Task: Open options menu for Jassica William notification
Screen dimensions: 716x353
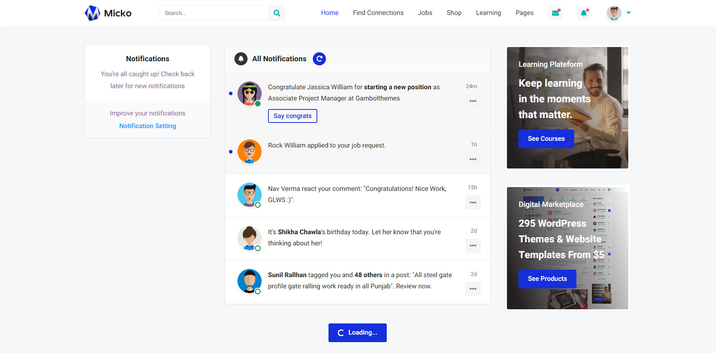Action: pyautogui.click(x=473, y=101)
